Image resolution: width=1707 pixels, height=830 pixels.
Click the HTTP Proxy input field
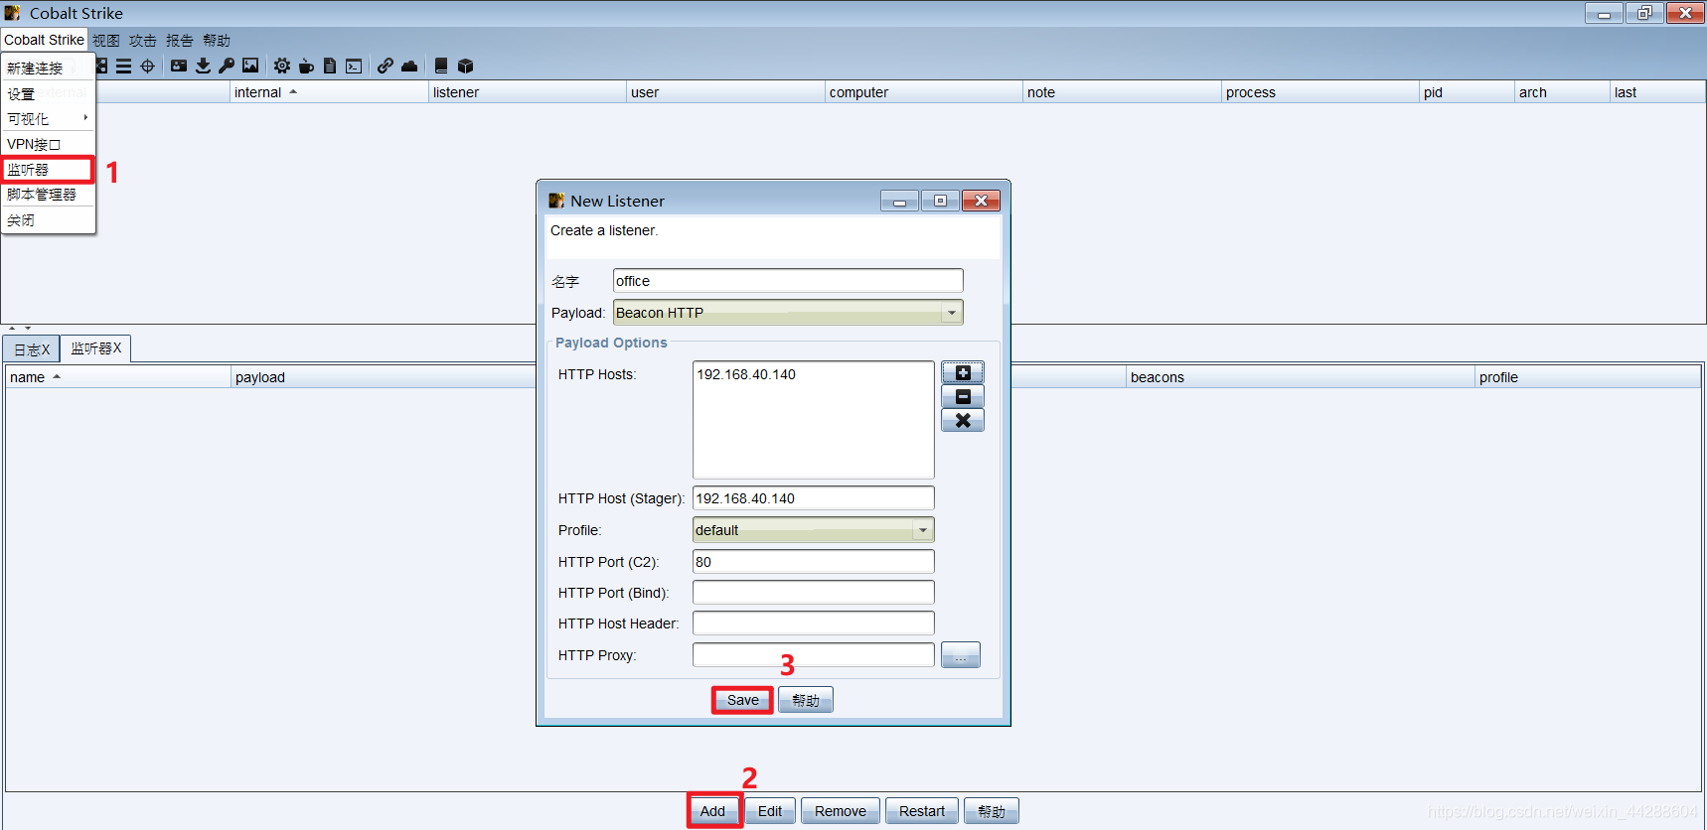tap(813, 655)
